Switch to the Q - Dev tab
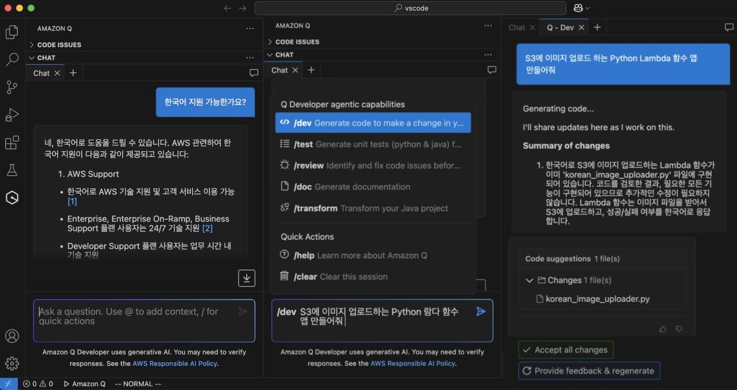This screenshot has height=390, width=737. (x=560, y=27)
